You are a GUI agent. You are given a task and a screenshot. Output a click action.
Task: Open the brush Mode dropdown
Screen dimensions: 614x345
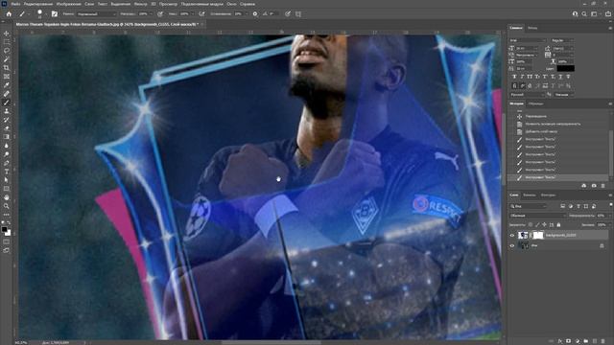click(x=97, y=14)
